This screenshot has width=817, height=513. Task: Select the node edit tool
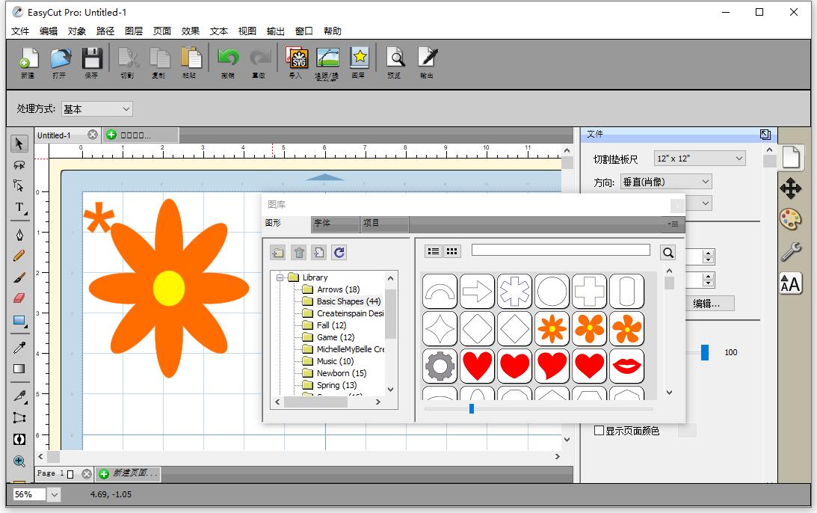click(x=19, y=186)
